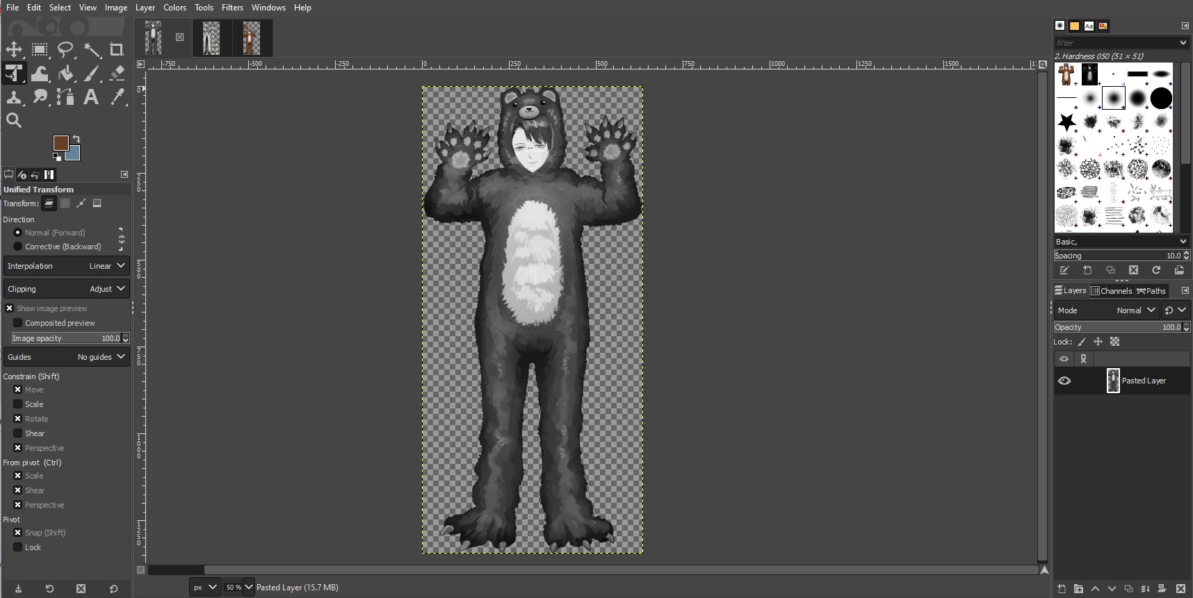This screenshot has width=1193, height=598.
Task: Open the Layer menu
Action: 145,8
